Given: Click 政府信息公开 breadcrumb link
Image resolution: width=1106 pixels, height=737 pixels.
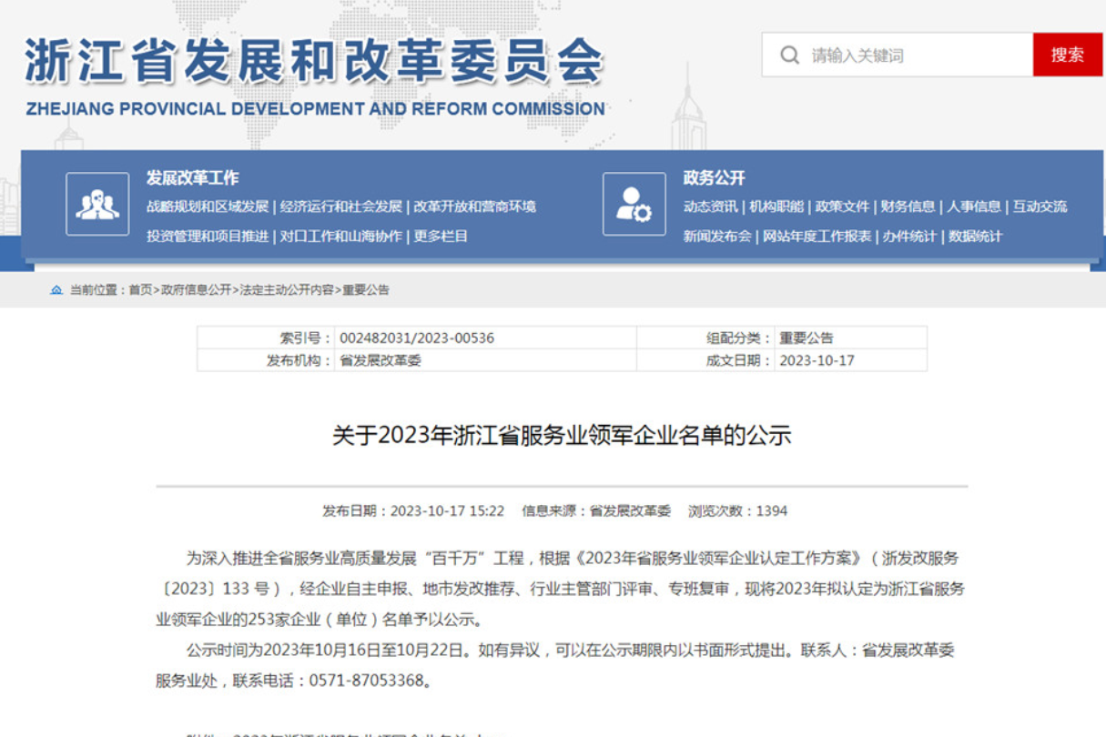Looking at the screenshot, I should (196, 290).
